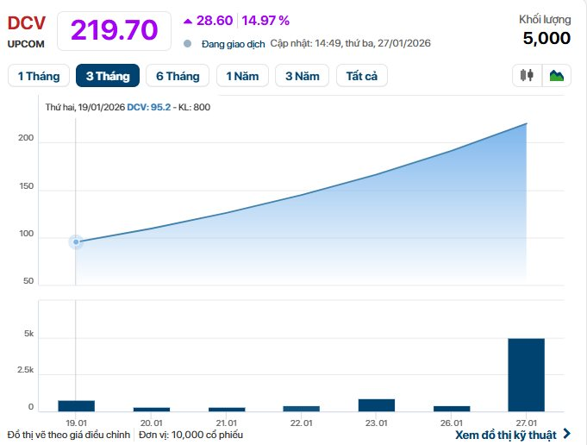Click the 27.01 volume bar
Screen dimensions: 587x445
(526, 374)
